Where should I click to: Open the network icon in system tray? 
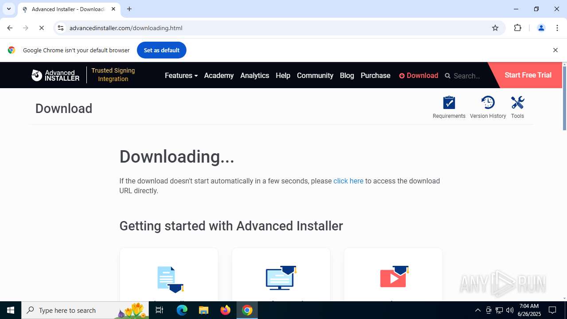(x=499, y=310)
